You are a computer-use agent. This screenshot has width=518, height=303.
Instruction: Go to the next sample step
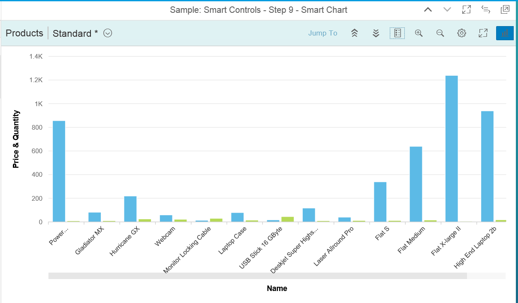(x=447, y=10)
